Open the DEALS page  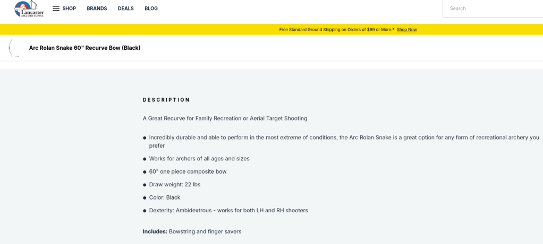click(126, 8)
